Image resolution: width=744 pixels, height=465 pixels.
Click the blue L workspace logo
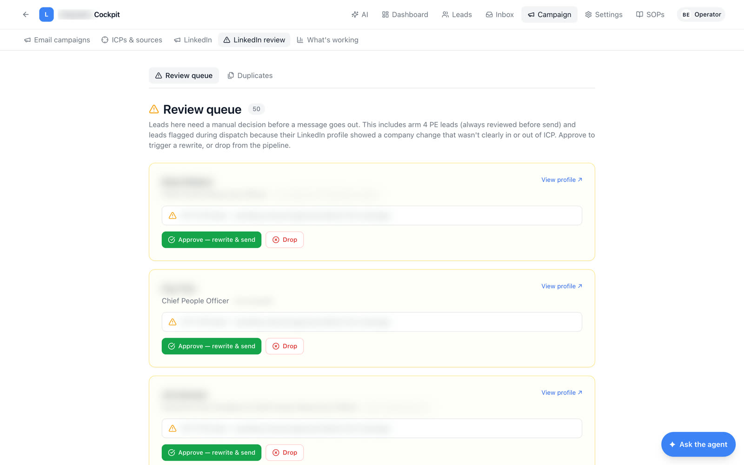tap(46, 14)
